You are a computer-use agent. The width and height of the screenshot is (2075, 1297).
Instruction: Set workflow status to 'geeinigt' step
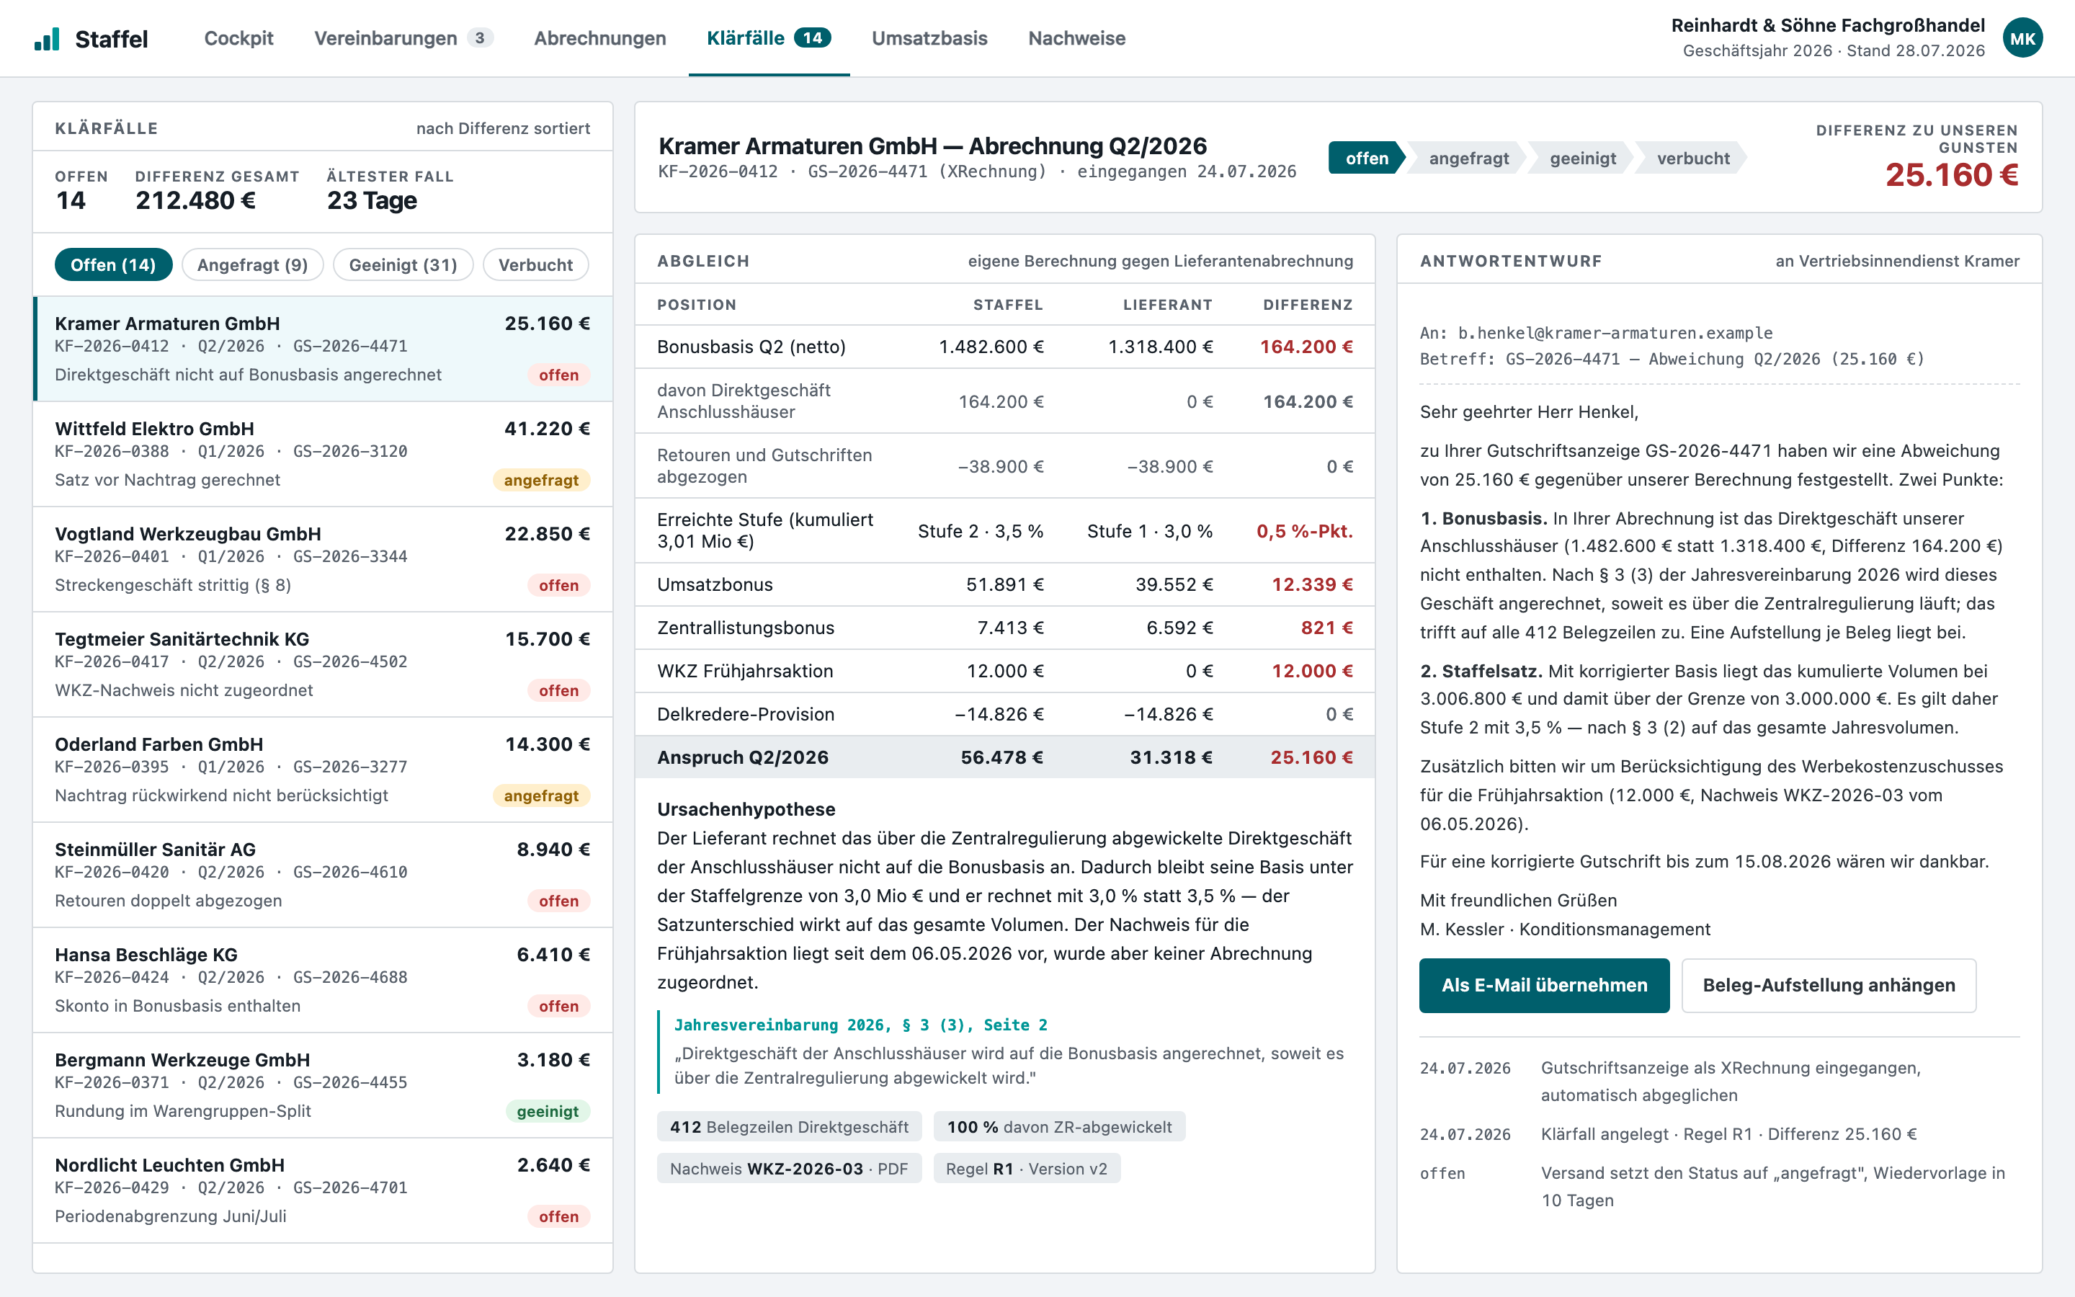pyautogui.click(x=1582, y=159)
